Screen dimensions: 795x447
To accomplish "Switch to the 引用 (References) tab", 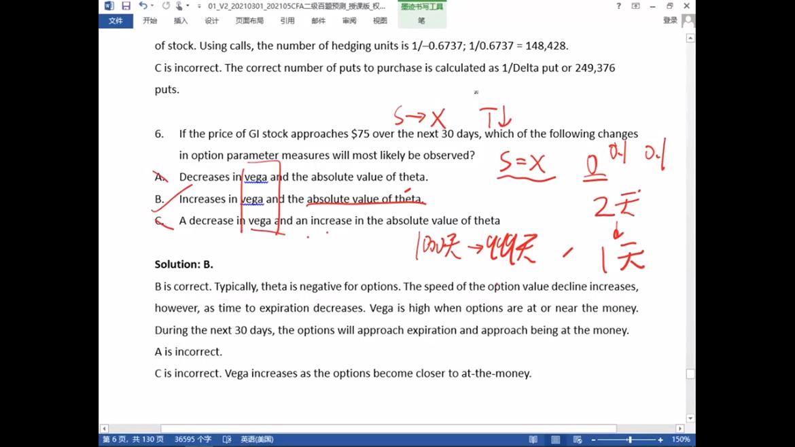I will pyautogui.click(x=287, y=21).
